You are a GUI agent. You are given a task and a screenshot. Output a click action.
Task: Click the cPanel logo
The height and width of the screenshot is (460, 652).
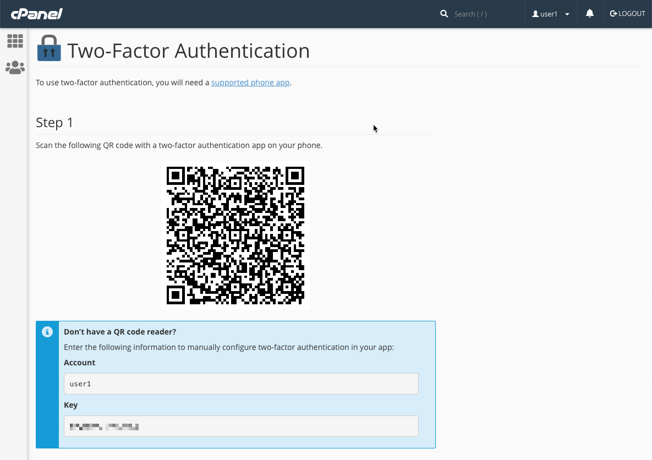[35, 14]
